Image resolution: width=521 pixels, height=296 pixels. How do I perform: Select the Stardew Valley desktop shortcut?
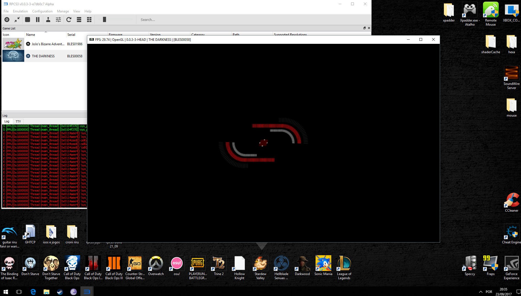260,268
